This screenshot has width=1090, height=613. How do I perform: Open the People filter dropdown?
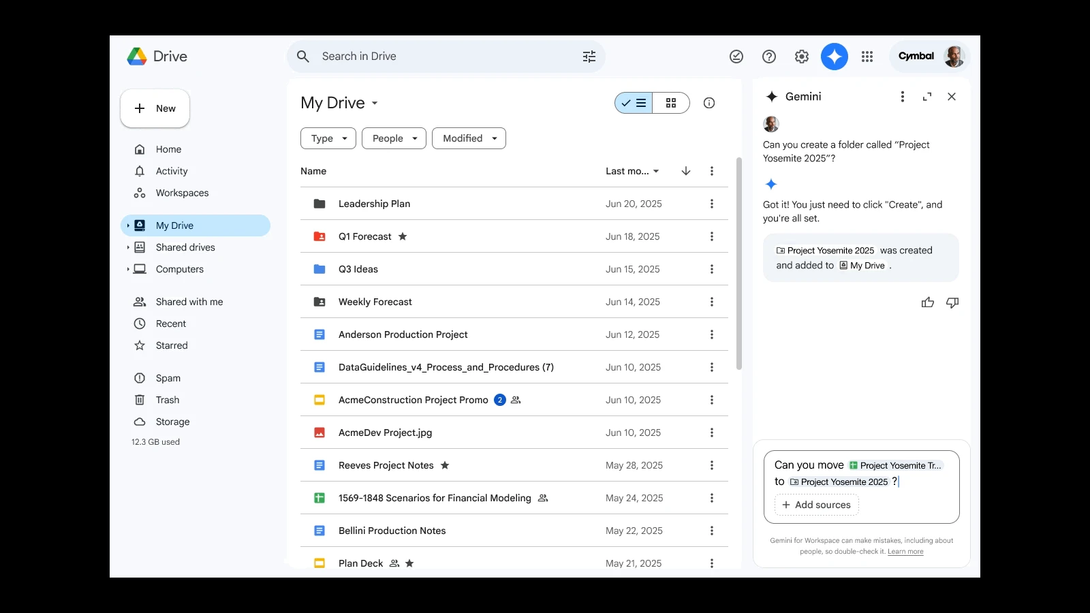(394, 138)
